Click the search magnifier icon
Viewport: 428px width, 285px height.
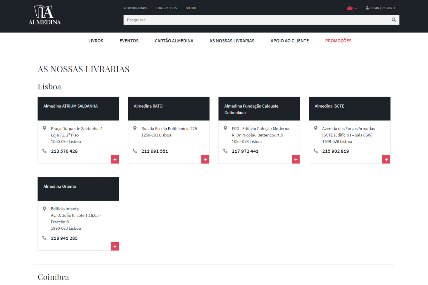pos(394,20)
